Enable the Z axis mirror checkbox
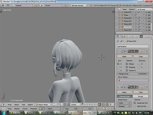This screenshot has height=115, width=153. coord(118,70)
